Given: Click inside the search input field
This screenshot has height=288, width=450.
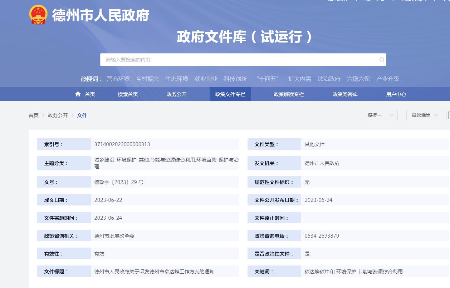Looking at the screenshot, I should pyautogui.click(x=215, y=60).
